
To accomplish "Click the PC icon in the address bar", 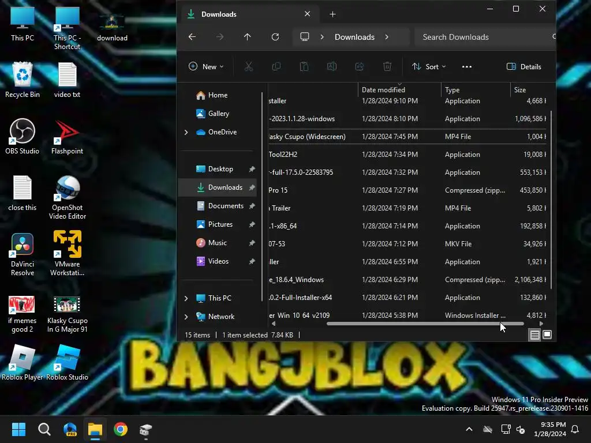I will tap(305, 36).
